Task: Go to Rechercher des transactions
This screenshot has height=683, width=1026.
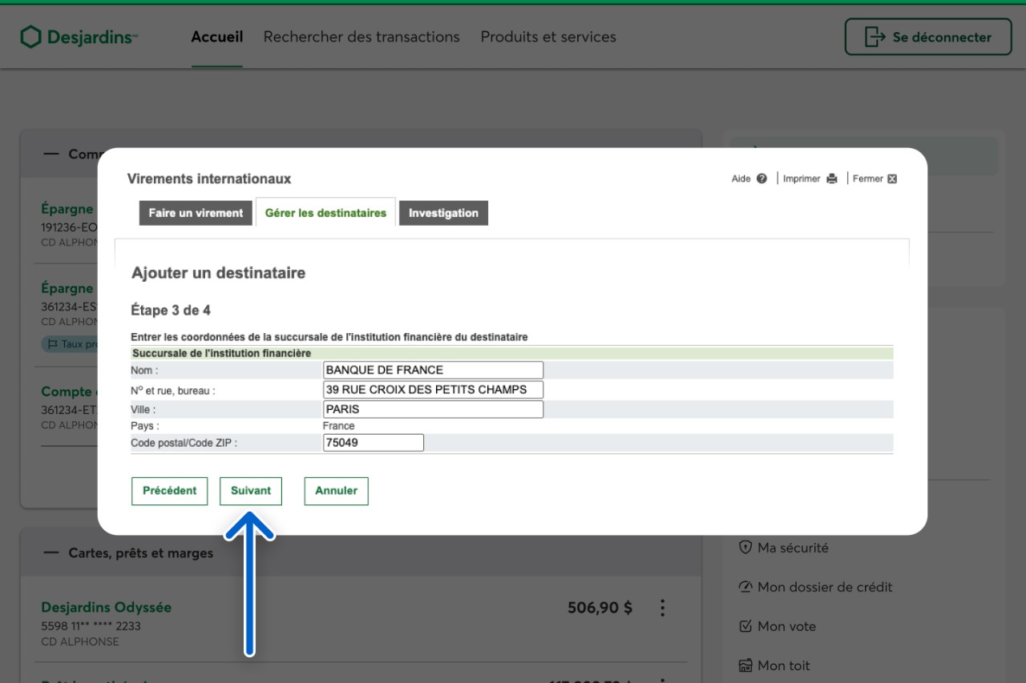Action: (x=362, y=37)
